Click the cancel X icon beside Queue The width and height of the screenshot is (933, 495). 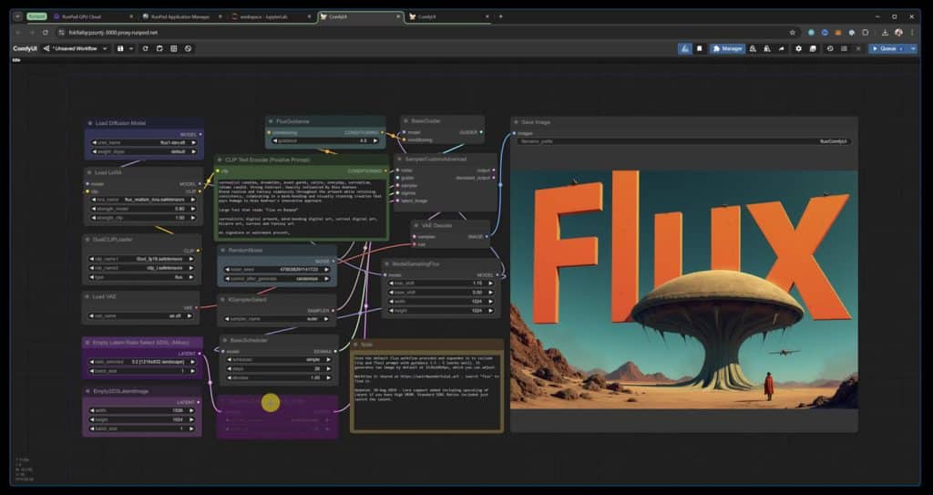tap(858, 49)
